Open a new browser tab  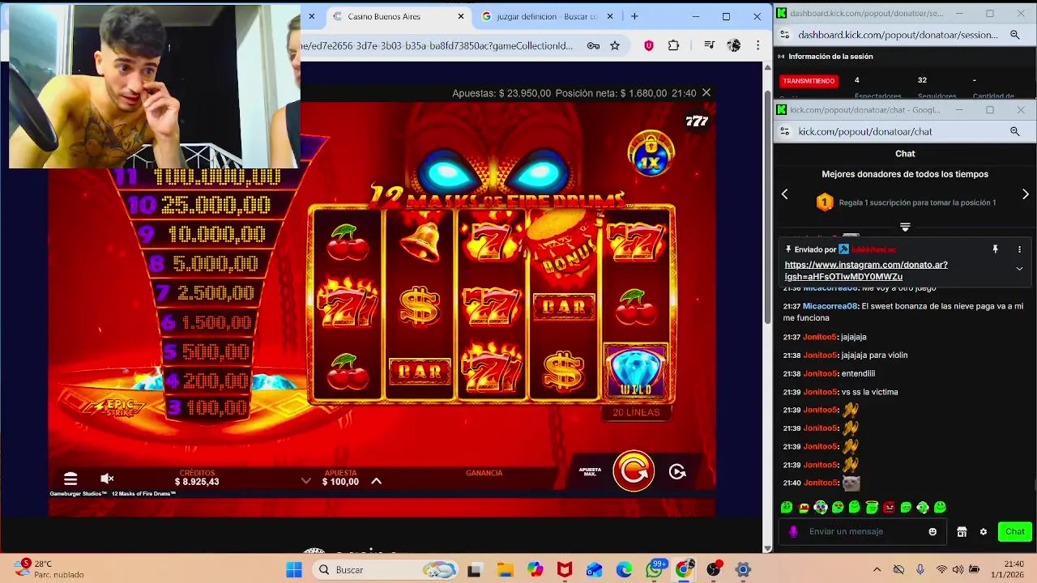tap(634, 16)
